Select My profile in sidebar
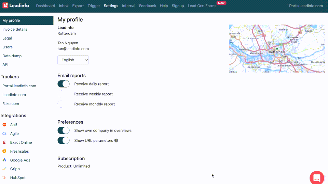 point(27,20)
